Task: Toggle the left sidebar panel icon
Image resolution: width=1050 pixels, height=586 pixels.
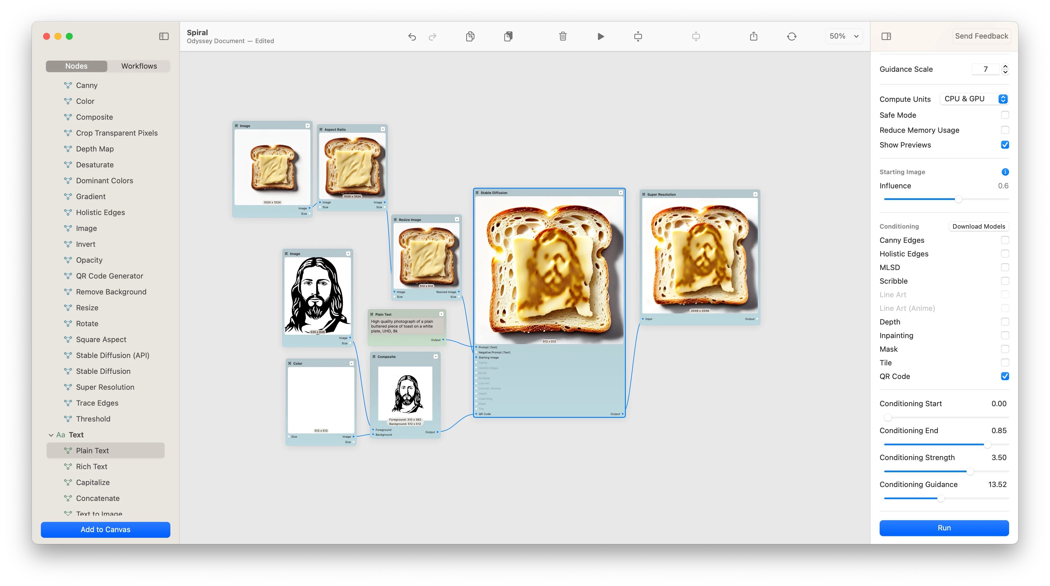Action: [x=164, y=36]
